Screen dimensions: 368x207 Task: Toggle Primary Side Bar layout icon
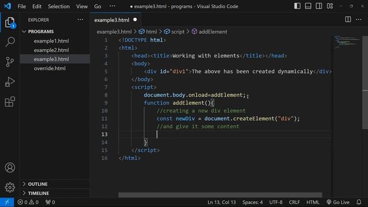(297, 6)
